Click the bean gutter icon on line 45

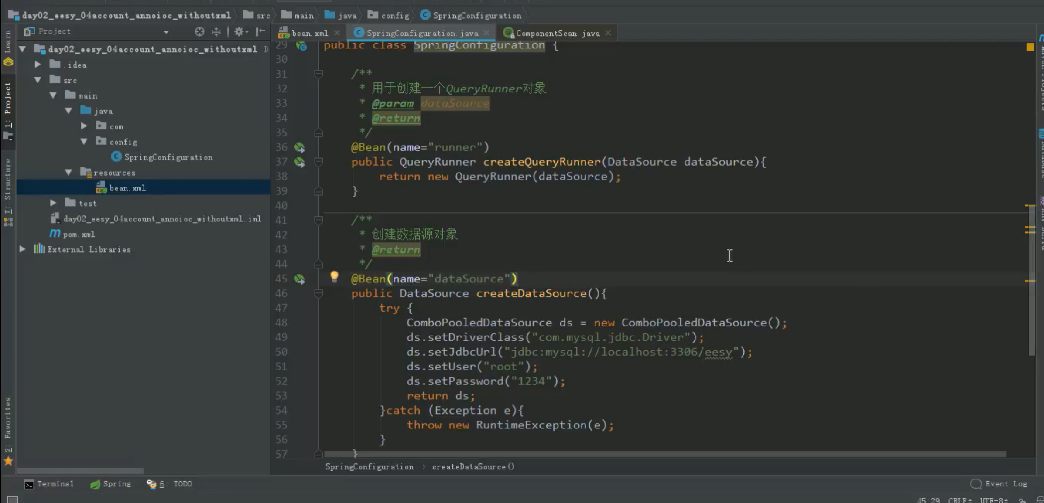[300, 279]
